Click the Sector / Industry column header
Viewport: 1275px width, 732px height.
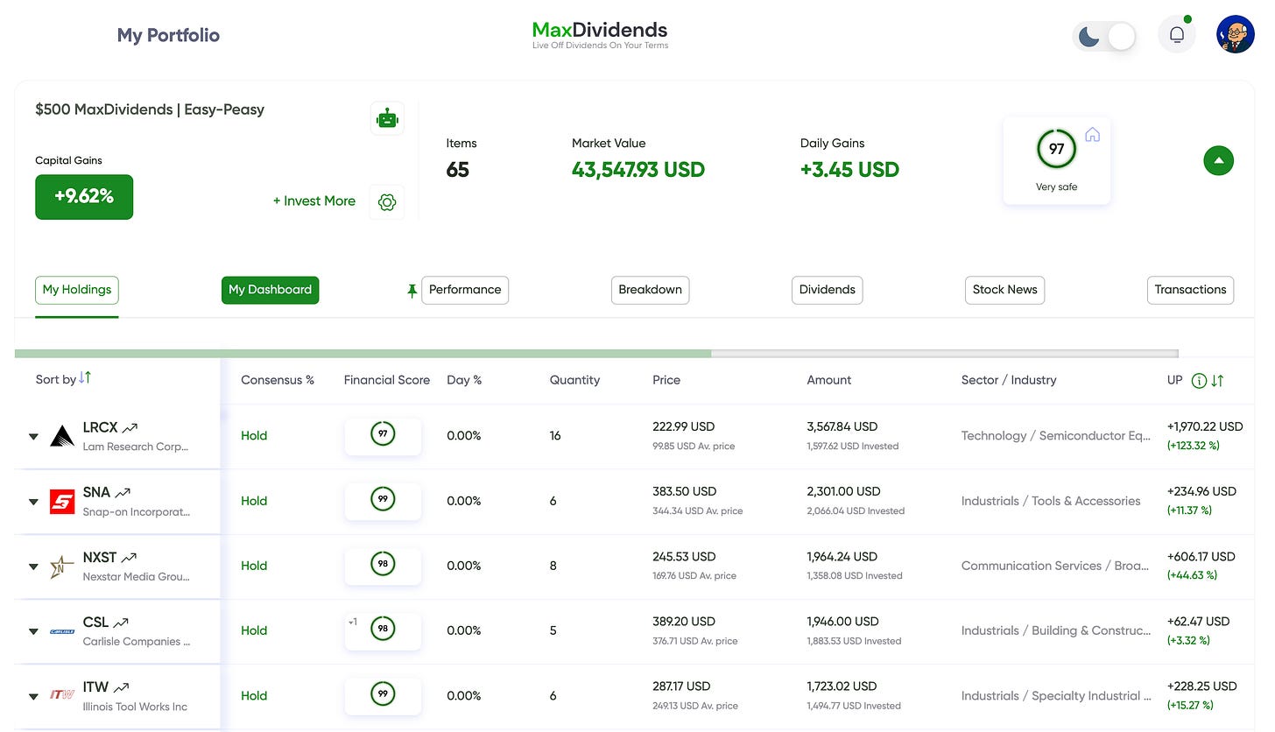[1009, 380]
